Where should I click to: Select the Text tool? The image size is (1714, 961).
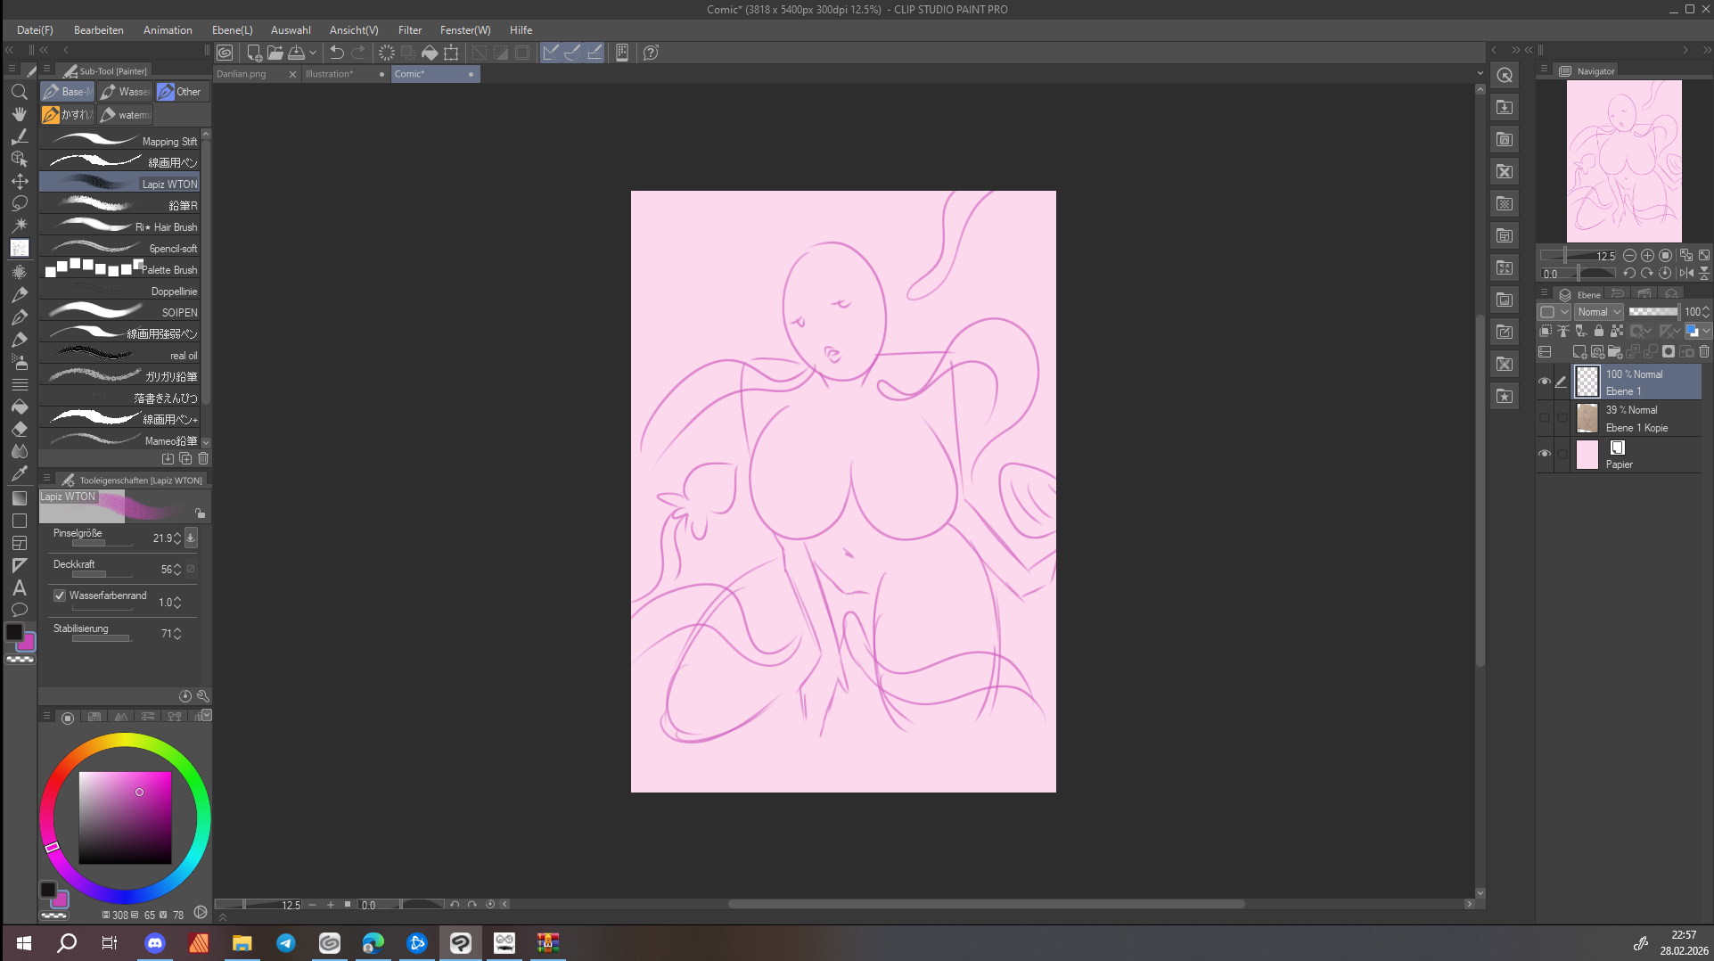click(x=19, y=587)
